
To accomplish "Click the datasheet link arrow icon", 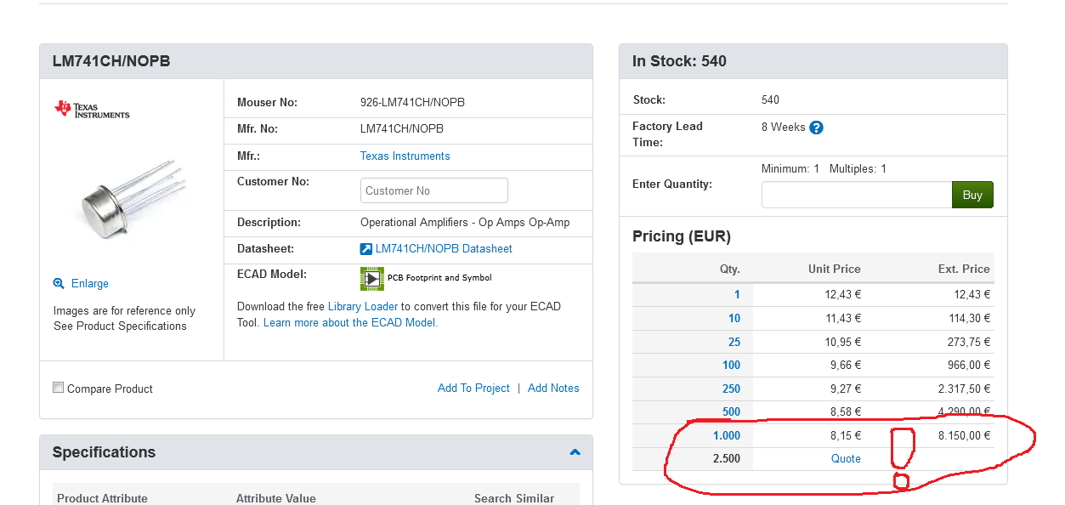I will click(x=366, y=249).
